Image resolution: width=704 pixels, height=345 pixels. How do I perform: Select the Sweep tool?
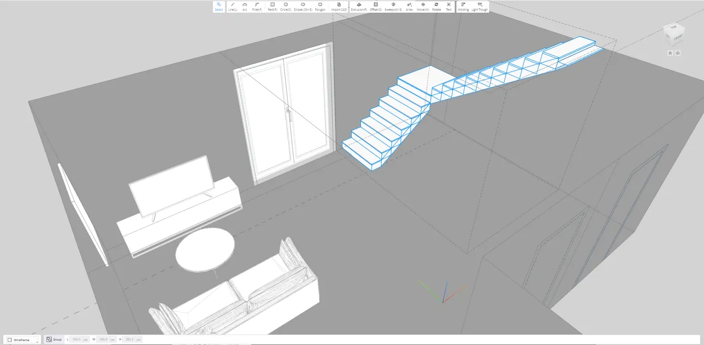click(393, 7)
